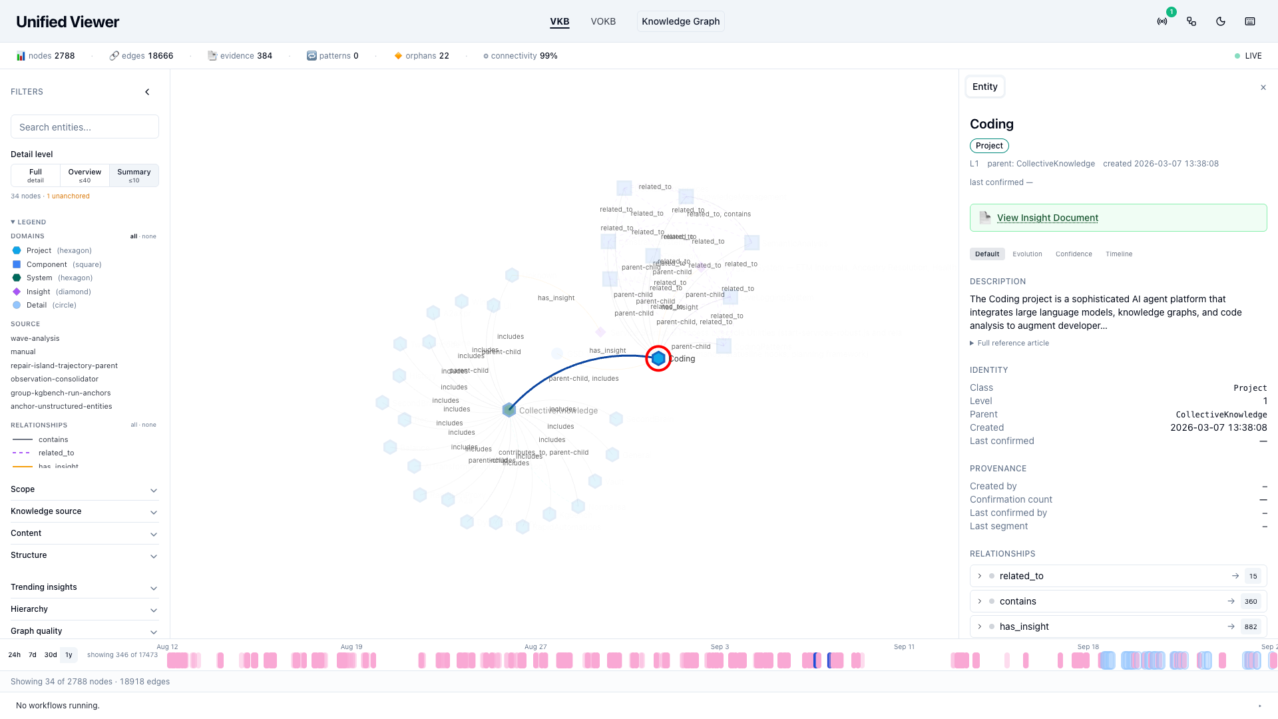This screenshot has width=1278, height=719.
Task: Close the Entity details panel
Action: click(1263, 87)
